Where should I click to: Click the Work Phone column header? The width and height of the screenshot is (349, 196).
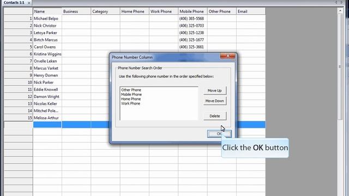(164, 11)
